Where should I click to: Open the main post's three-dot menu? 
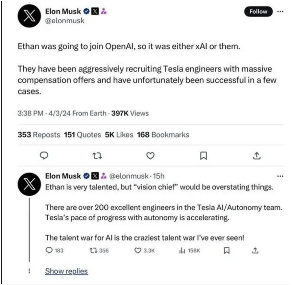280,12
